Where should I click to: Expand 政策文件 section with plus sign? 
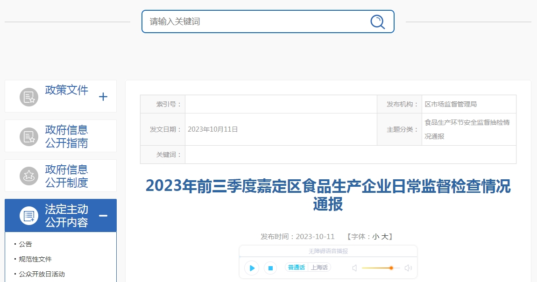[103, 97]
